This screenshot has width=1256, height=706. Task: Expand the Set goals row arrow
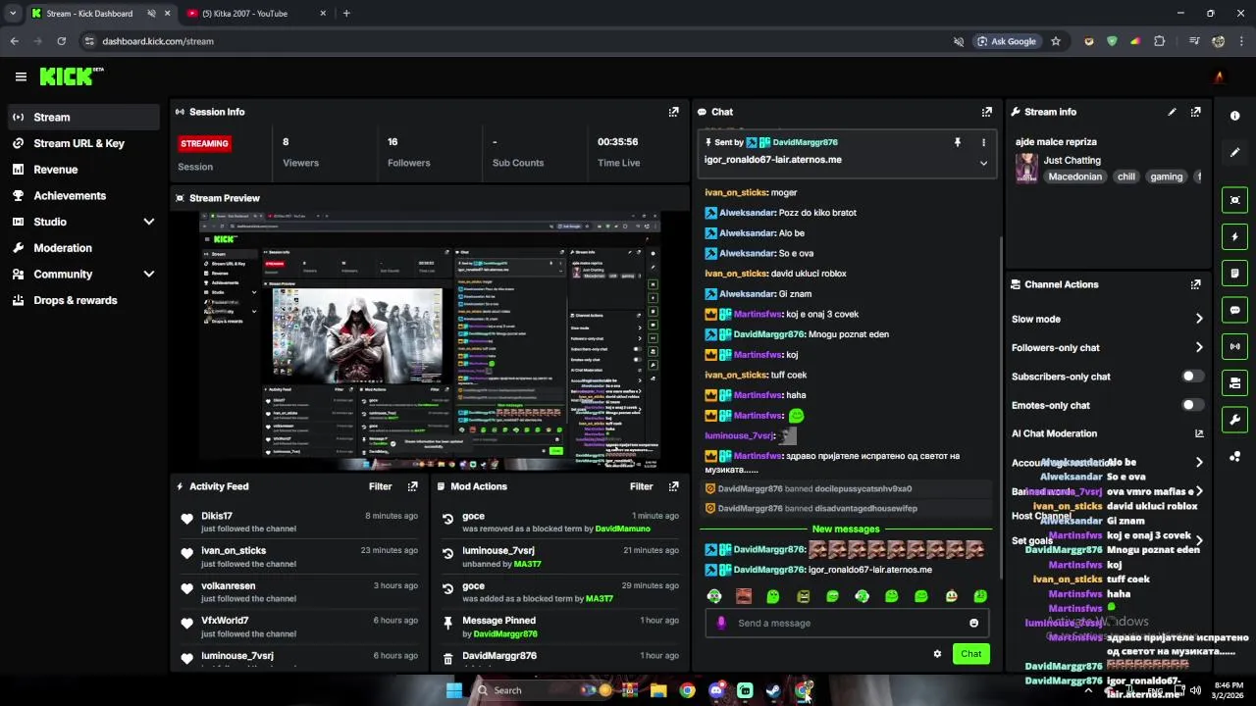(1199, 540)
